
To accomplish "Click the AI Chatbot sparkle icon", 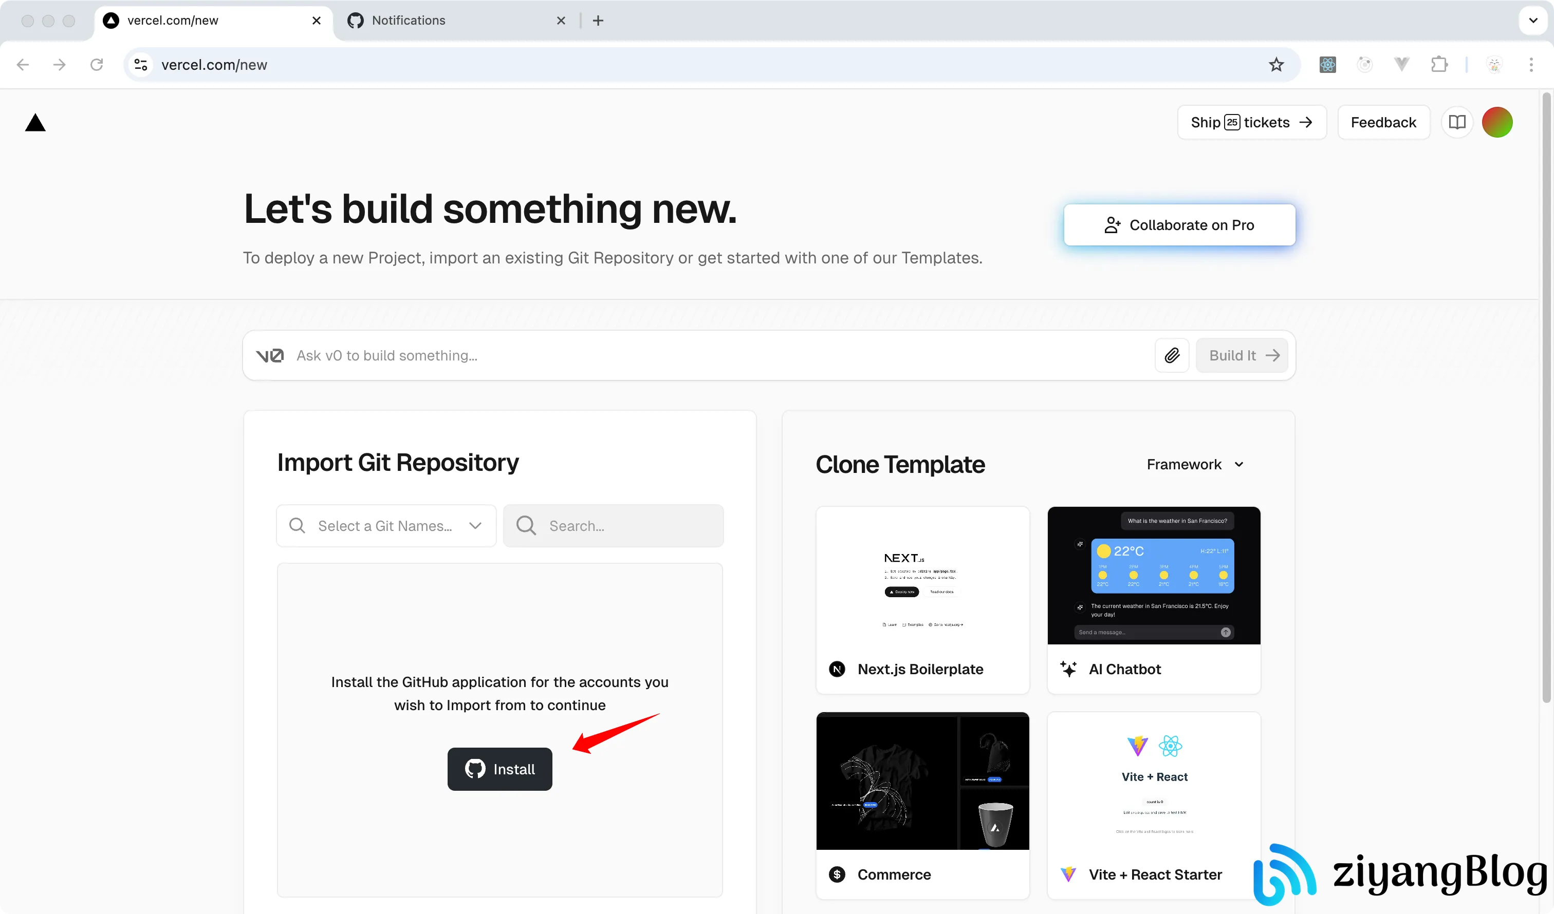I will click(1069, 669).
